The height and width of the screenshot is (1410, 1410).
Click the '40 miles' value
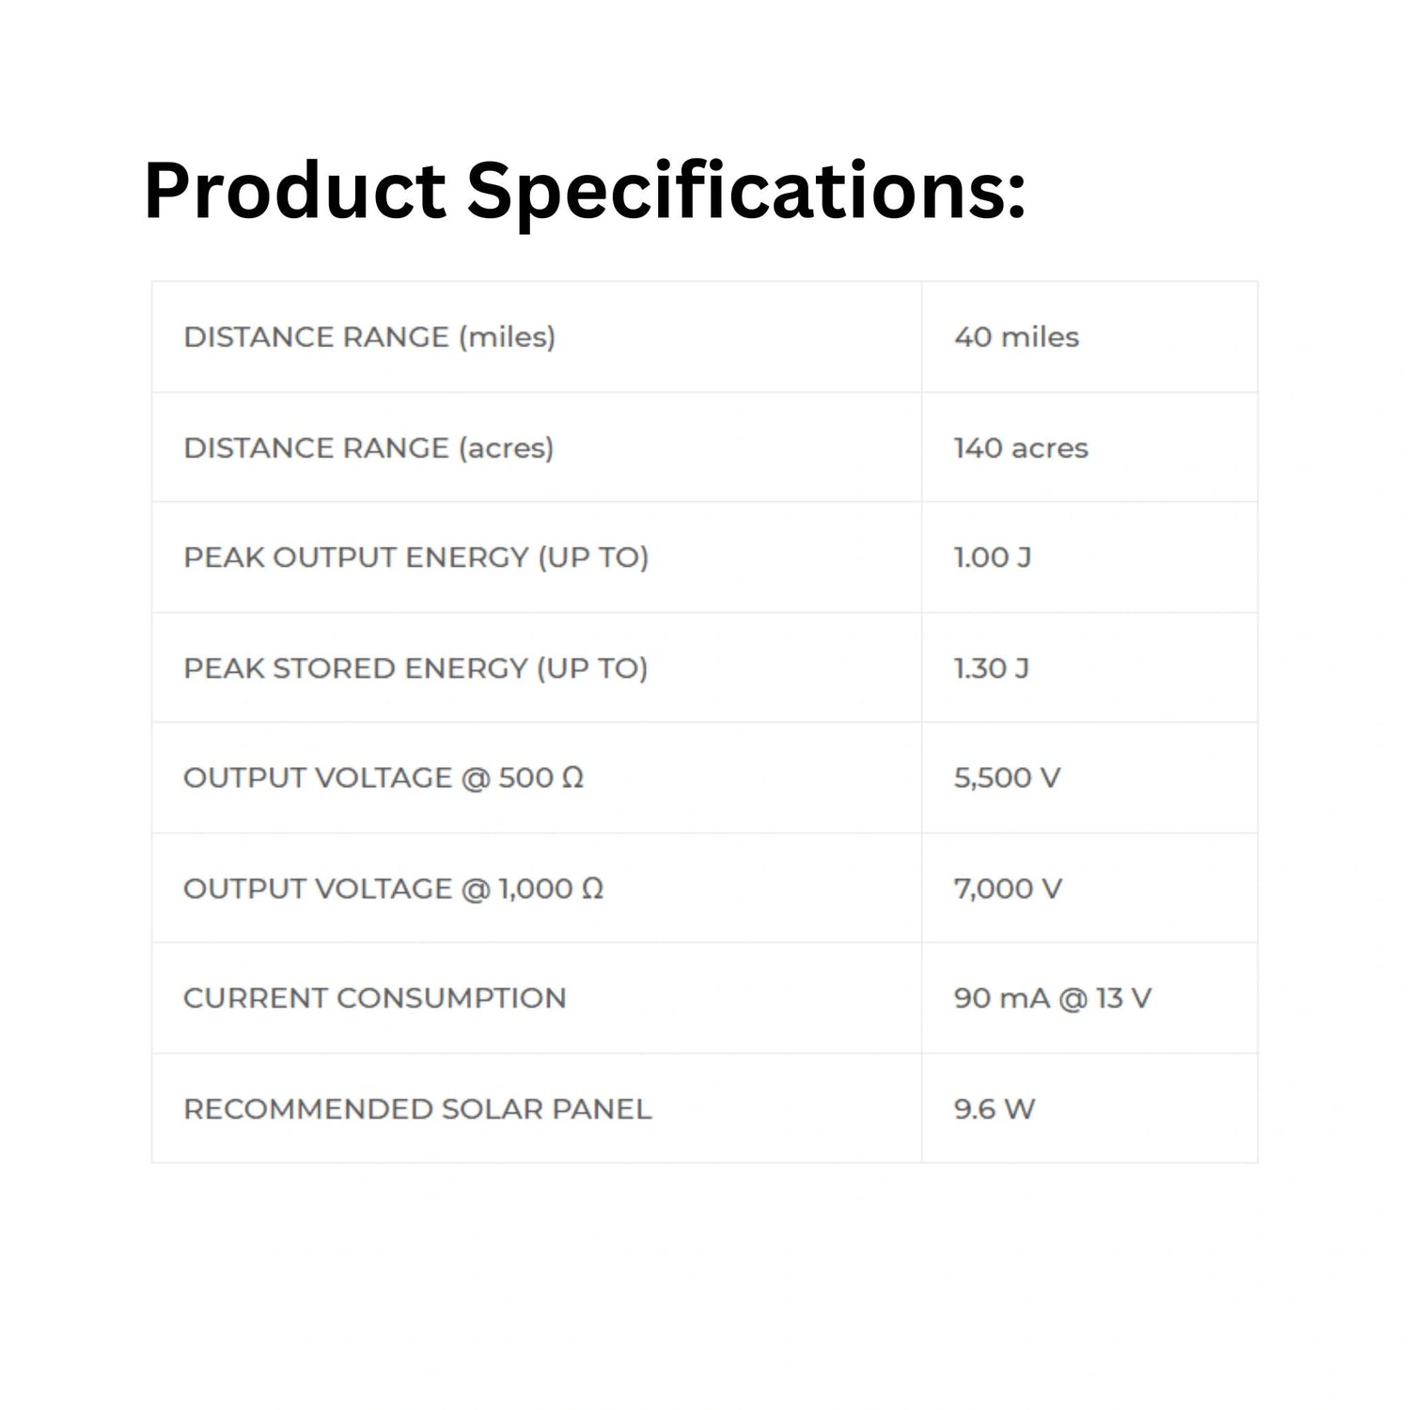pyautogui.click(x=1016, y=337)
